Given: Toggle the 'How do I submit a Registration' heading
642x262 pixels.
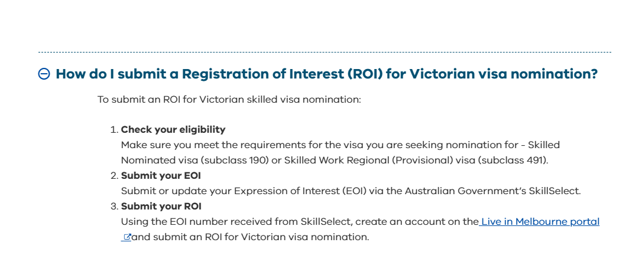Looking at the screenshot, I should (327, 74).
